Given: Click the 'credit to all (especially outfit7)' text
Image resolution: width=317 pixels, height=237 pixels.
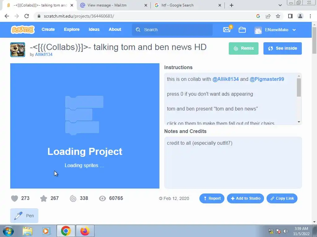Looking at the screenshot, I should tap(200, 143).
